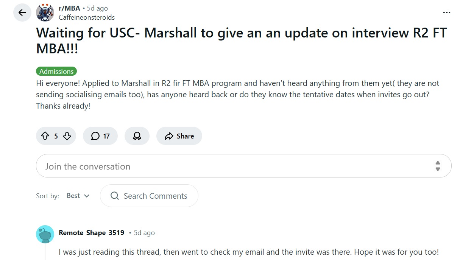Select the Admissions flair tag
This screenshot has width=457, height=260.
(56, 71)
